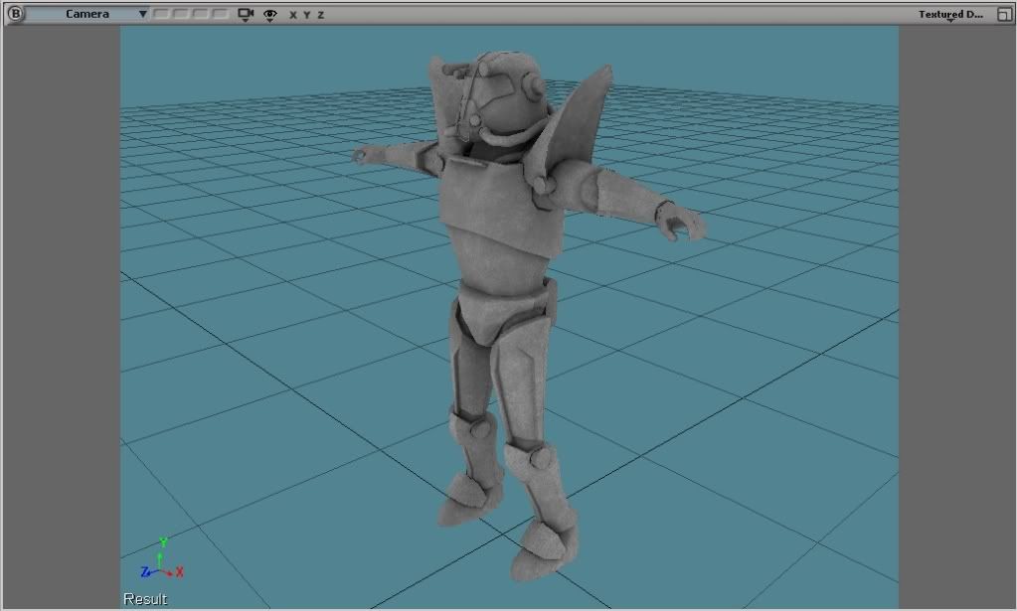The width and height of the screenshot is (1017, 611).
Task: Click the Result label in the viewport
Action: [x=145, y=599]
